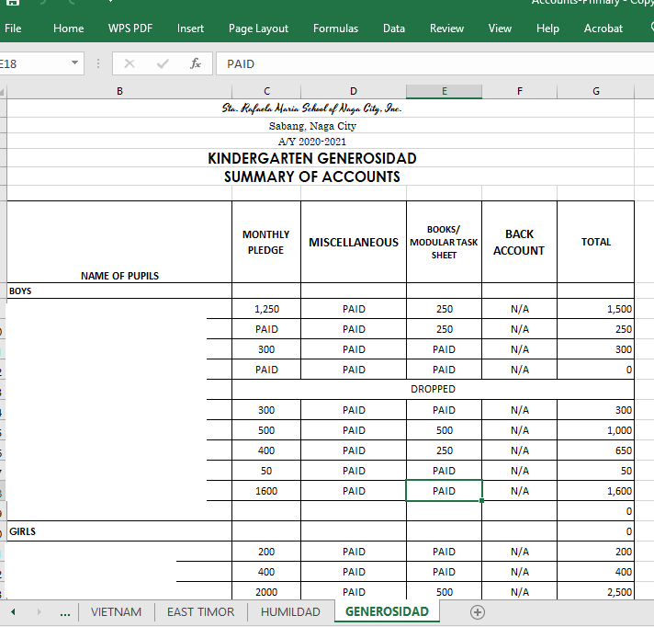654x627 pixels.
Task: Open the HUMILDAD sheet tab
Action: point(290,612)
